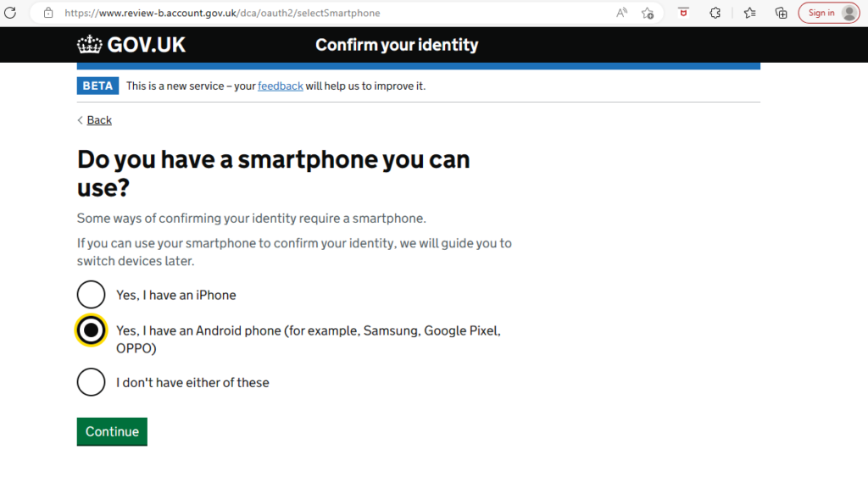Image resolution: width=868 pixels, height=488 pixels.
Task: Click the back chevron arrow icon
Action: click(x=81, y=120)
